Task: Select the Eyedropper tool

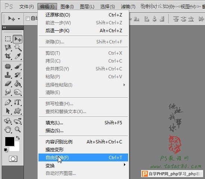Action: (18, 56)
